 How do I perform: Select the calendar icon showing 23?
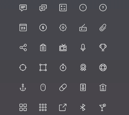(23, 28)
